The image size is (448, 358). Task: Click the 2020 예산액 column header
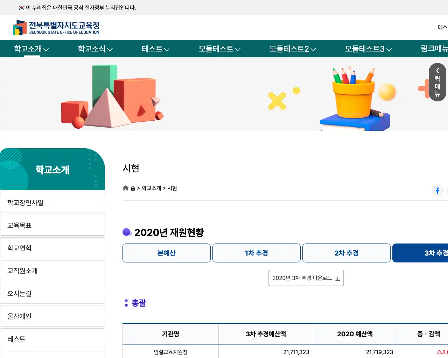coord(355,334)
